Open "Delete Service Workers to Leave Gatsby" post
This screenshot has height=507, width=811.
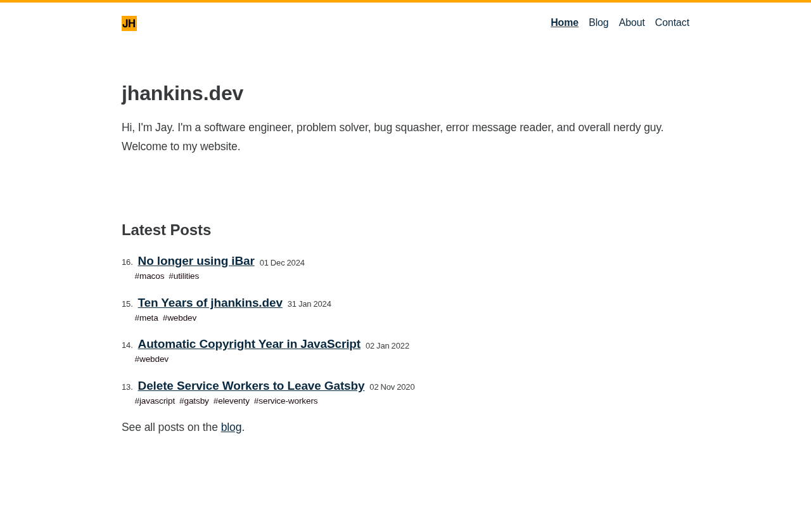pyautogui.click(x=251, y=386)
